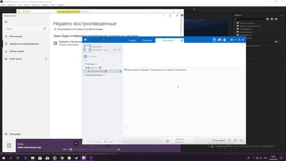Toggle second effects filter icon in Effects panel
The width and height of the screenshot is (286, 161).
point(272,19)
